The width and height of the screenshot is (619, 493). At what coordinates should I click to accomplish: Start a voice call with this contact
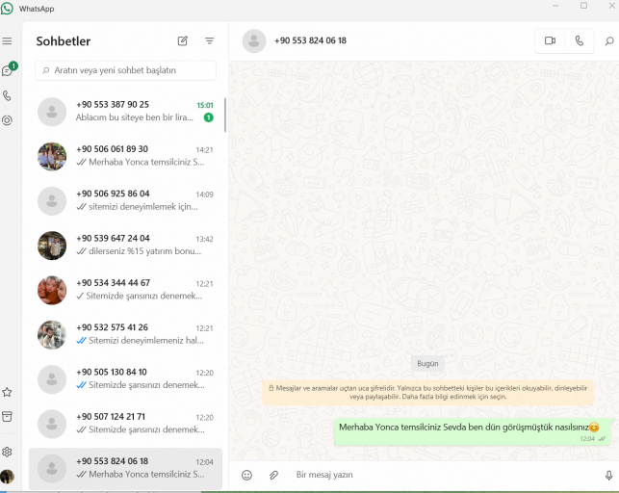[580, 40]
